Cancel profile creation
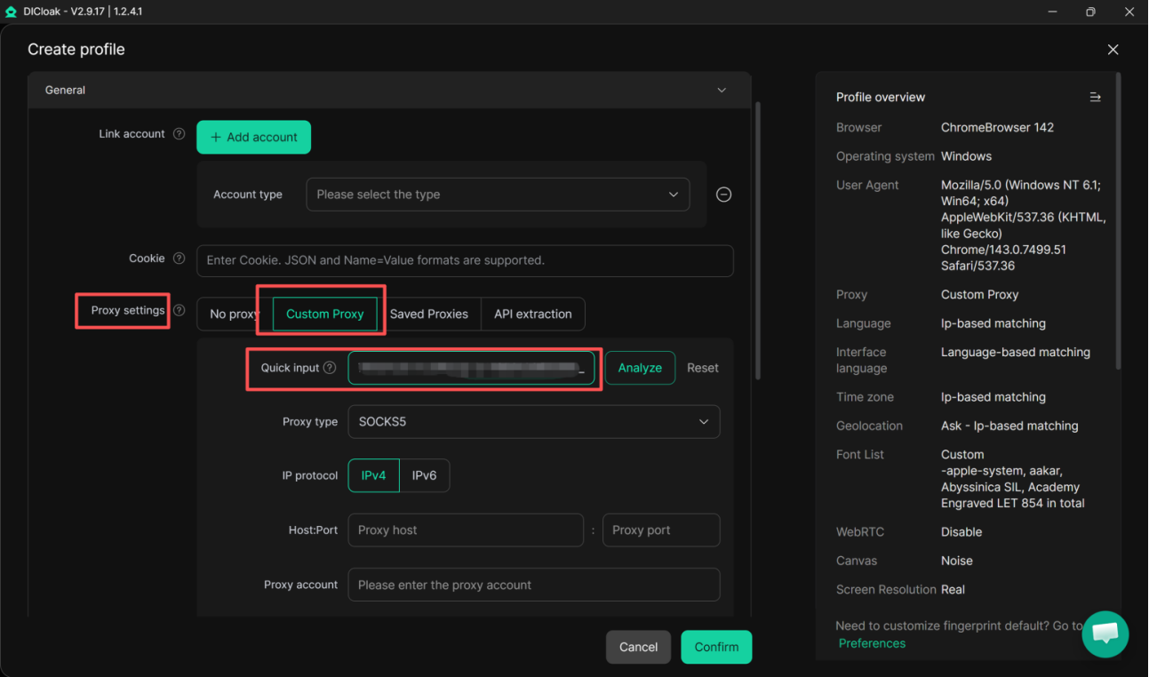The height and width of the screenshot is (677, 1149). [638, 647]
